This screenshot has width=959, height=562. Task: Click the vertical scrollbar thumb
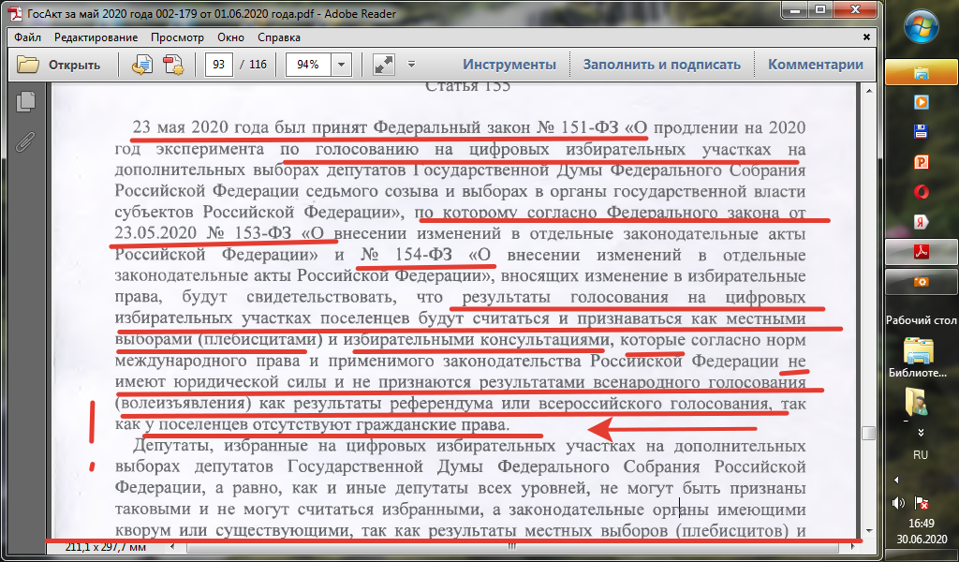coord(868,434)
